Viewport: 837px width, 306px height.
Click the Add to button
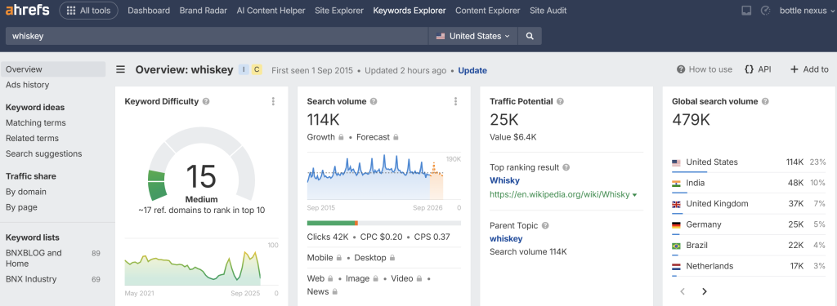(x=809, y=69)
